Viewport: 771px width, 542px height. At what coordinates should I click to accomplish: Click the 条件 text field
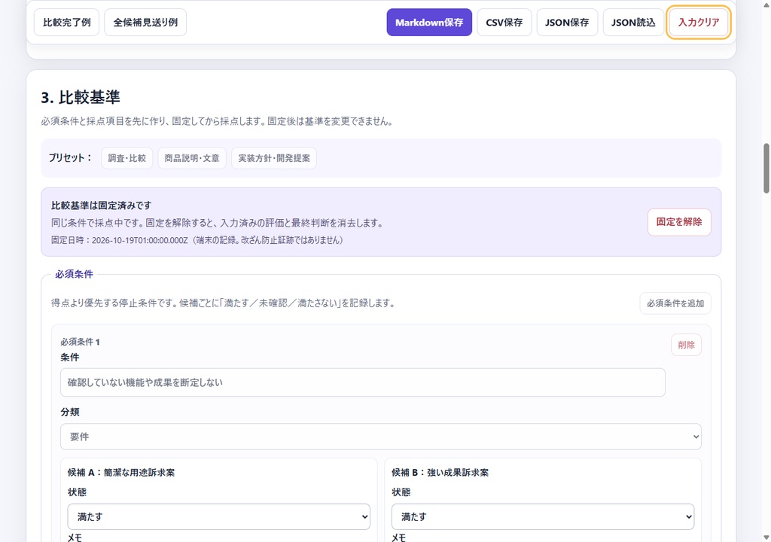(x=362, y=382)
